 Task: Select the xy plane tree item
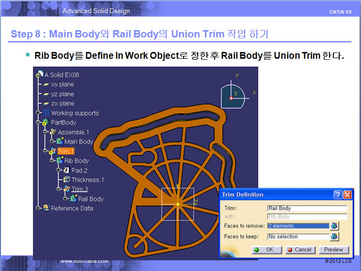tap(62, 85)
